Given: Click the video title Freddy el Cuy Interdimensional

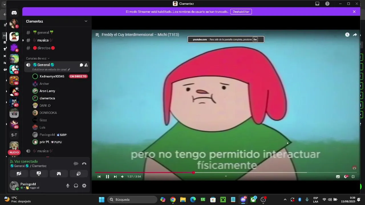Looking at the screenshot, I should (140, 34).
